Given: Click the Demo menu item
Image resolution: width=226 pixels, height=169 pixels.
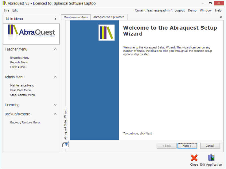Looking at the screenshot, I should coord(192,10).
